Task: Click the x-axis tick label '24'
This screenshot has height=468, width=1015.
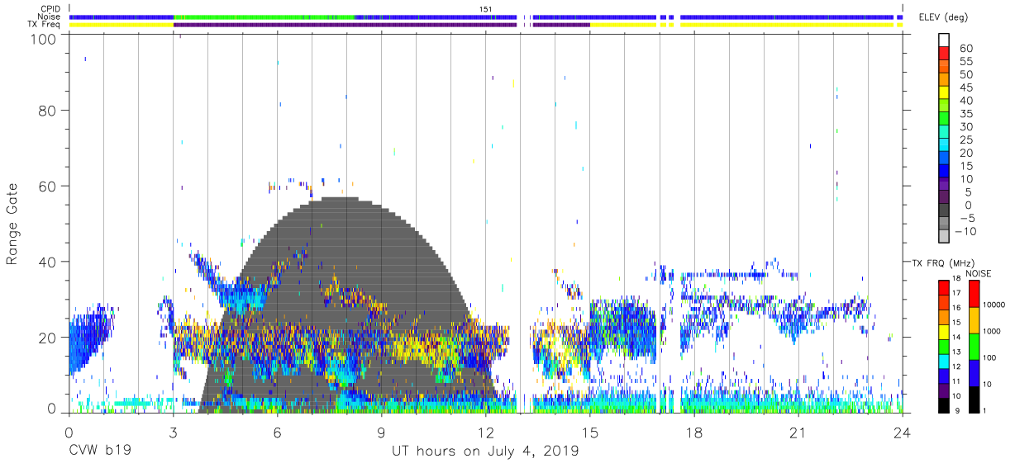Action: [x=903, y=433]
